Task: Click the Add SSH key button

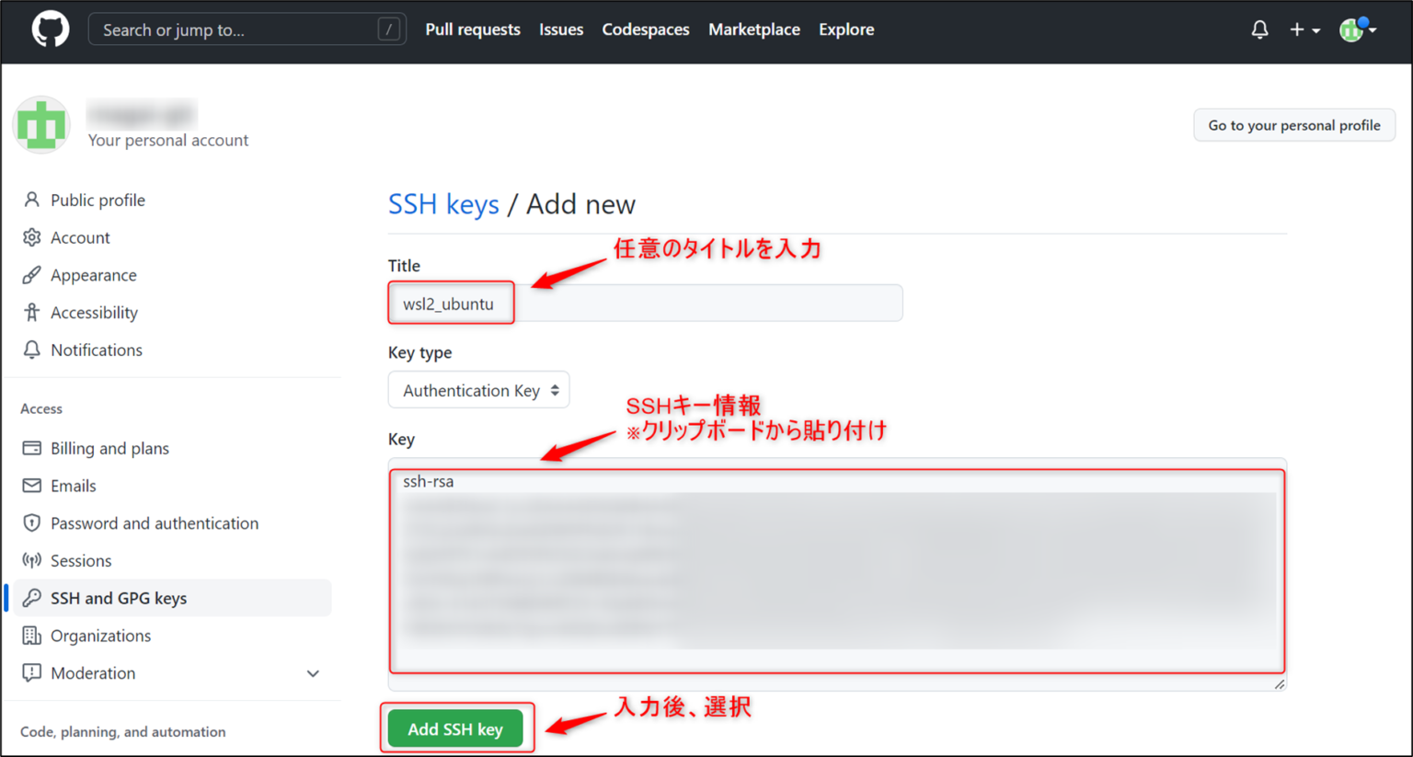Action: click(456, 728)
